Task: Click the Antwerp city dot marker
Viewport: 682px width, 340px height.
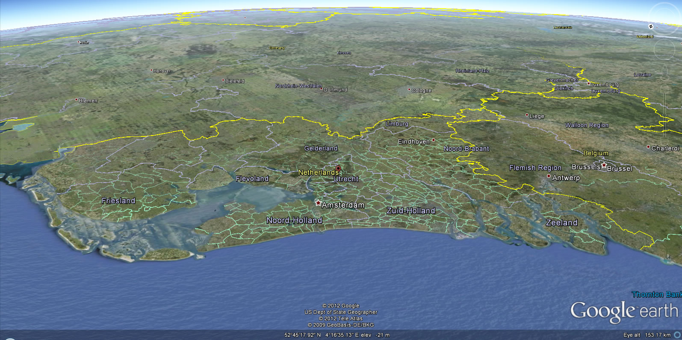Action: 549,176
